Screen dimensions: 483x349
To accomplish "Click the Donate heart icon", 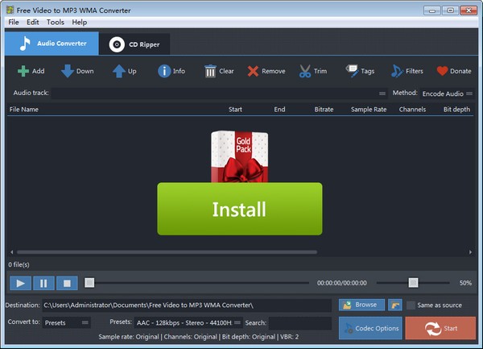I will [442, 71].
